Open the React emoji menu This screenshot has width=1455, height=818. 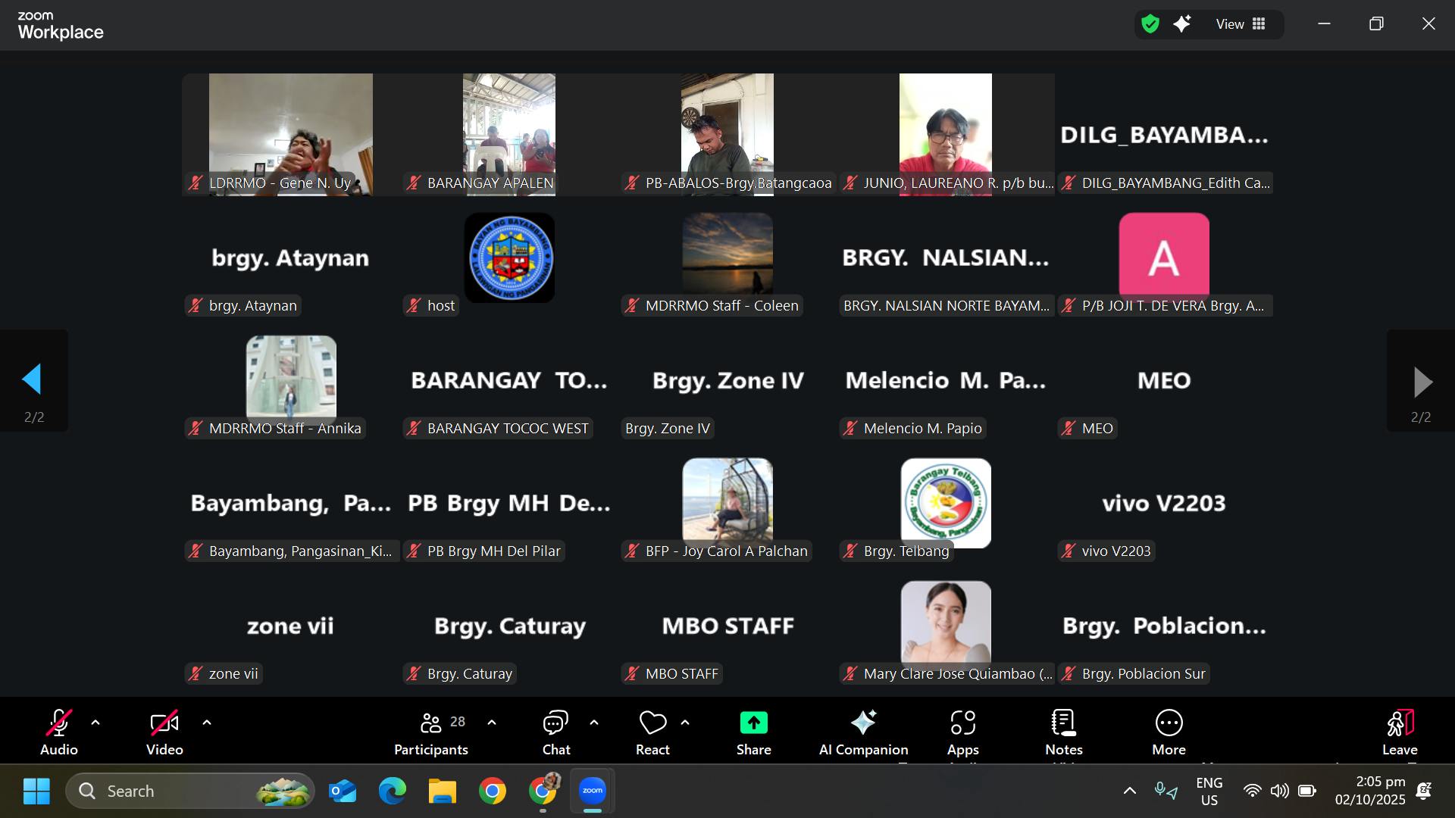coord(652,732)
